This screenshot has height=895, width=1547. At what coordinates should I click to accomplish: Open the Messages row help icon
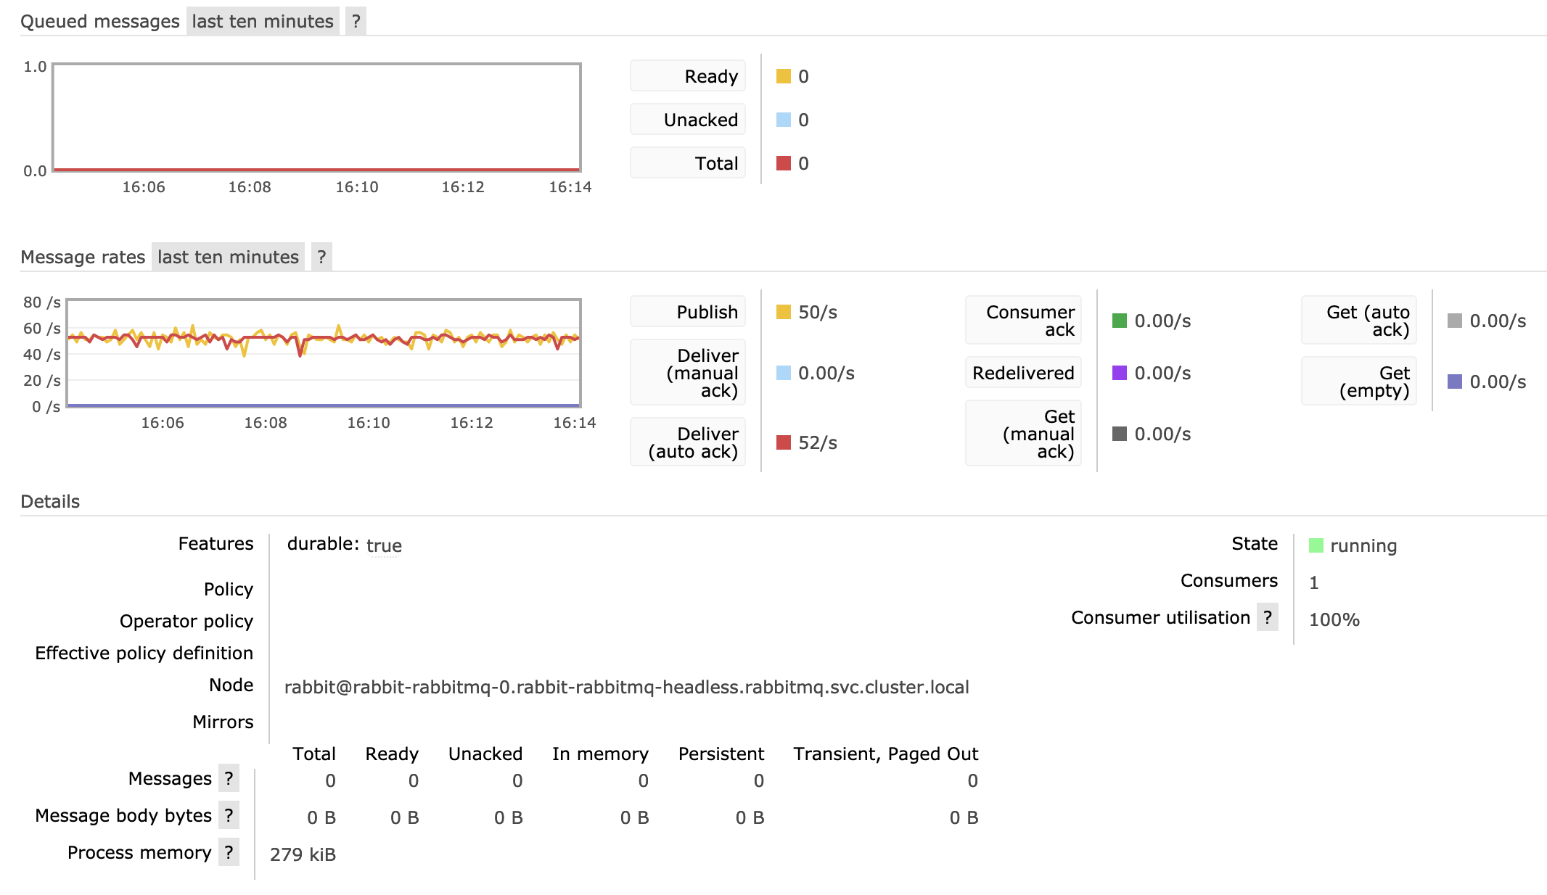point(229,778)
